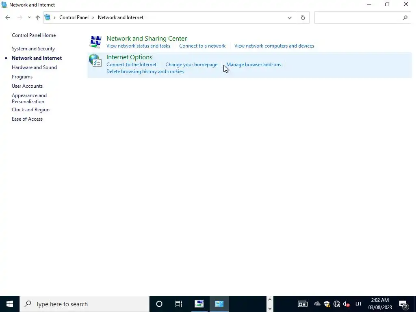
Task: Open Programs category
Action: pos(22,77)
